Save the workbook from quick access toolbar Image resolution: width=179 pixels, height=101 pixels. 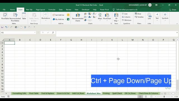coord(2,27)
